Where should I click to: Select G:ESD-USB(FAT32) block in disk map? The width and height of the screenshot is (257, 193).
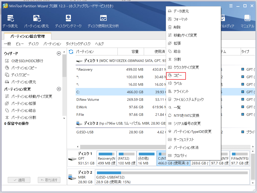pos(172,177)
